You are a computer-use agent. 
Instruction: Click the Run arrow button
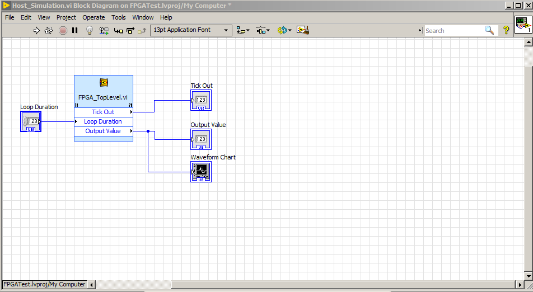click(37, 30)
